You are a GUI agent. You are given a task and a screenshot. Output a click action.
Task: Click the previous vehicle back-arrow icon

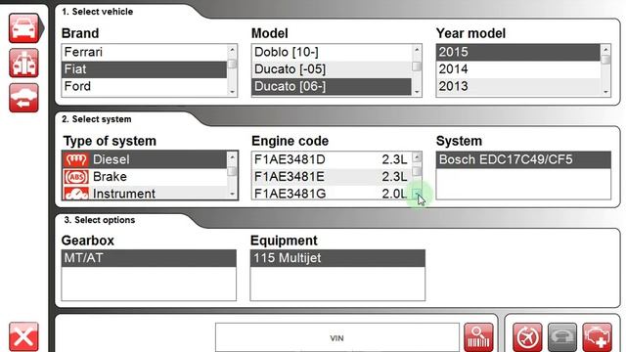click(23, 98)
